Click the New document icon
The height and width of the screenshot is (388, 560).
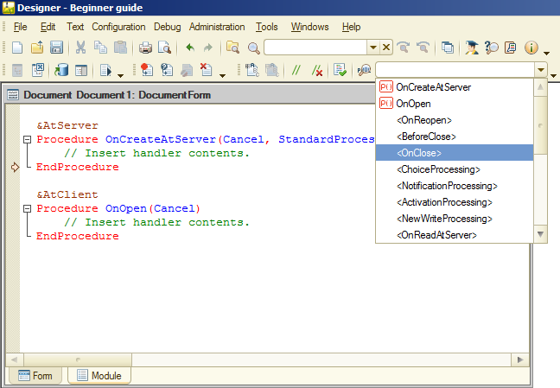(x=17, y=48)
